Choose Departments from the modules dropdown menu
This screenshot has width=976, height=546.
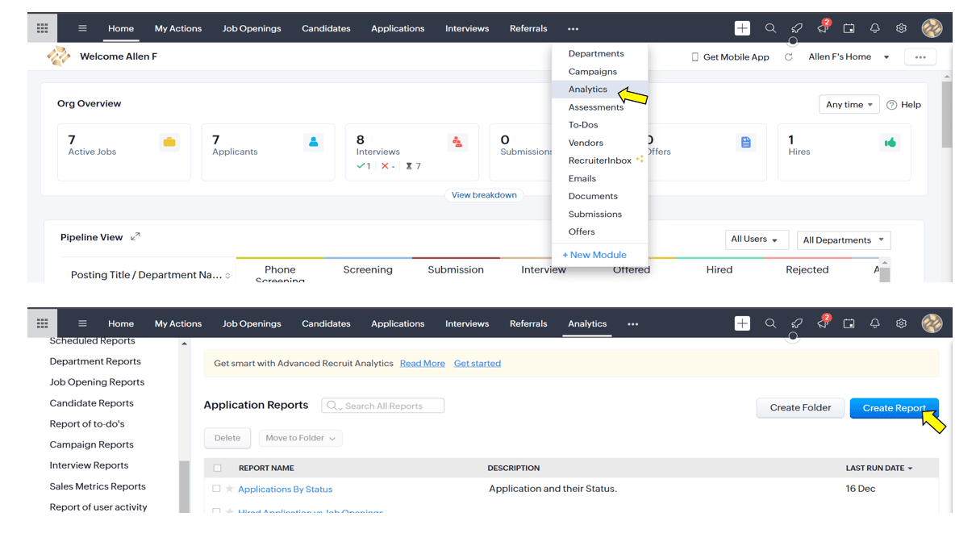(596, 54)
